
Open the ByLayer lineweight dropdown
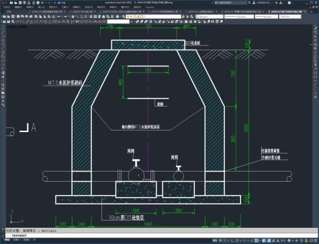267,17
